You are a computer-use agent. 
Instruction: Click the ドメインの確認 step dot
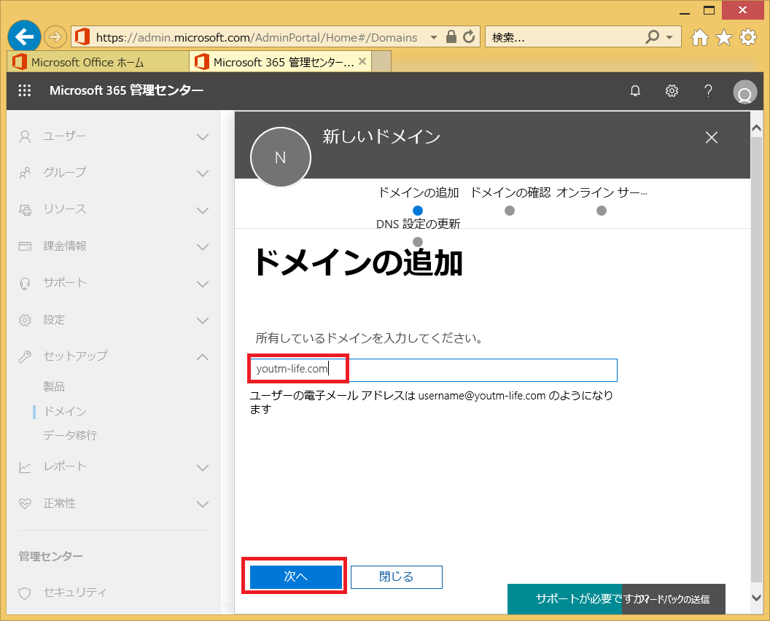tap(510, 211)
